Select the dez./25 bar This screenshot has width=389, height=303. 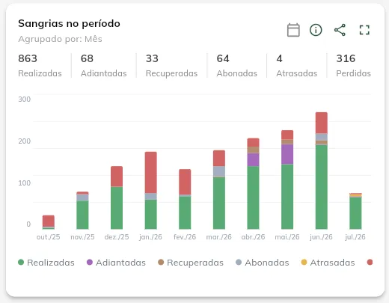(x=117, y=198)
